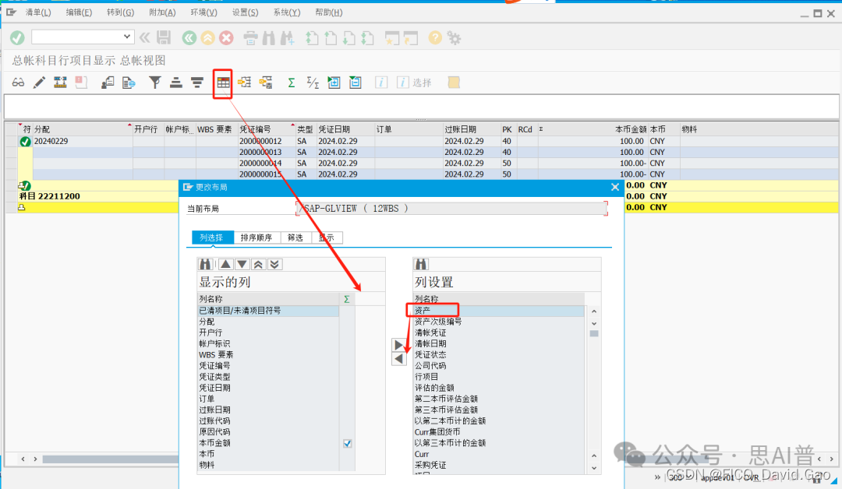Click the pencil edit icon in the toolbar

[x=41, y=82]
